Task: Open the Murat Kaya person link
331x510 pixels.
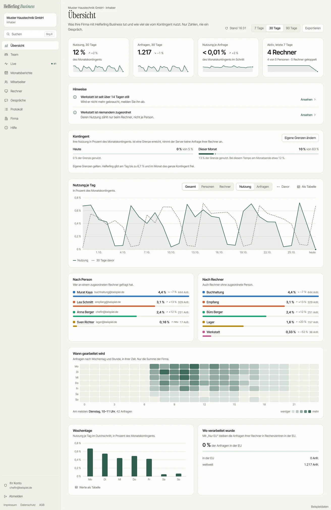Action: click(x=85, y=292)
